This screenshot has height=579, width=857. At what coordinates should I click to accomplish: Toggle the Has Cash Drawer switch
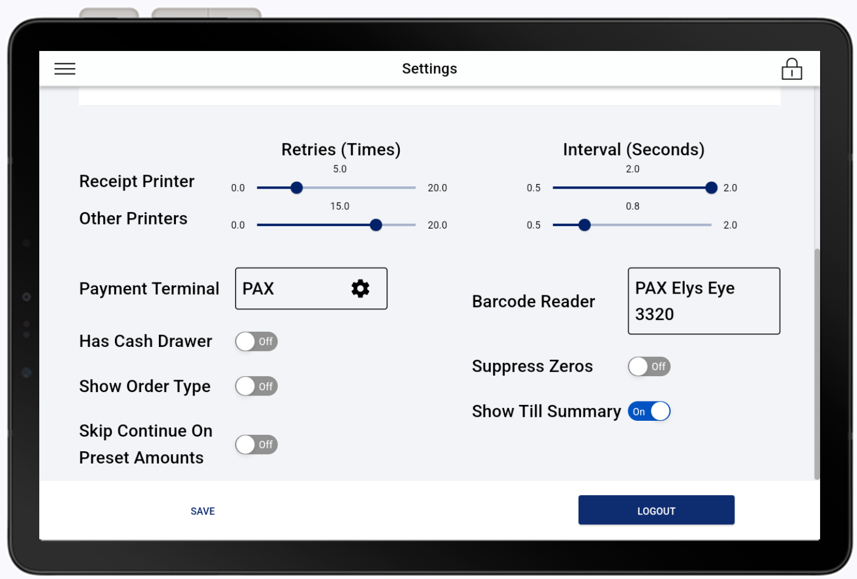256,342
